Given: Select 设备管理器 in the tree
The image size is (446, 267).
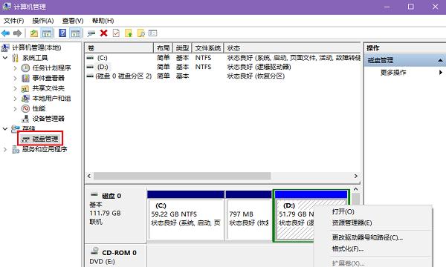Looking at the screenshot, I should (48, 119).
